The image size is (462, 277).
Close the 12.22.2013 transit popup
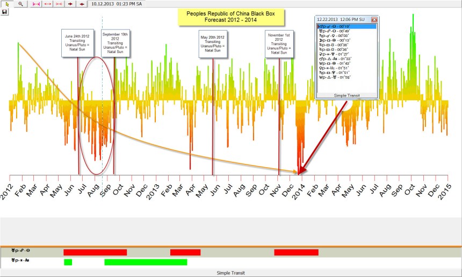[x=374, y=19]
